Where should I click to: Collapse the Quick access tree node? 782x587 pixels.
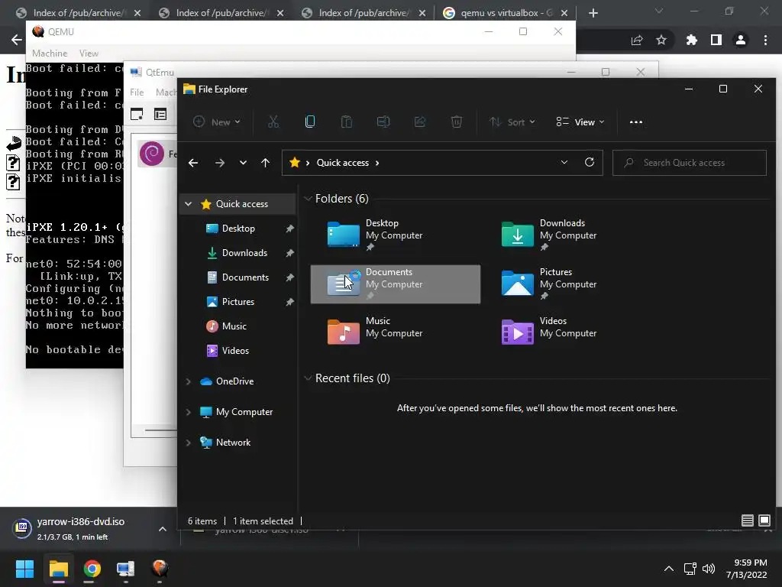click(x=188, y=203)
